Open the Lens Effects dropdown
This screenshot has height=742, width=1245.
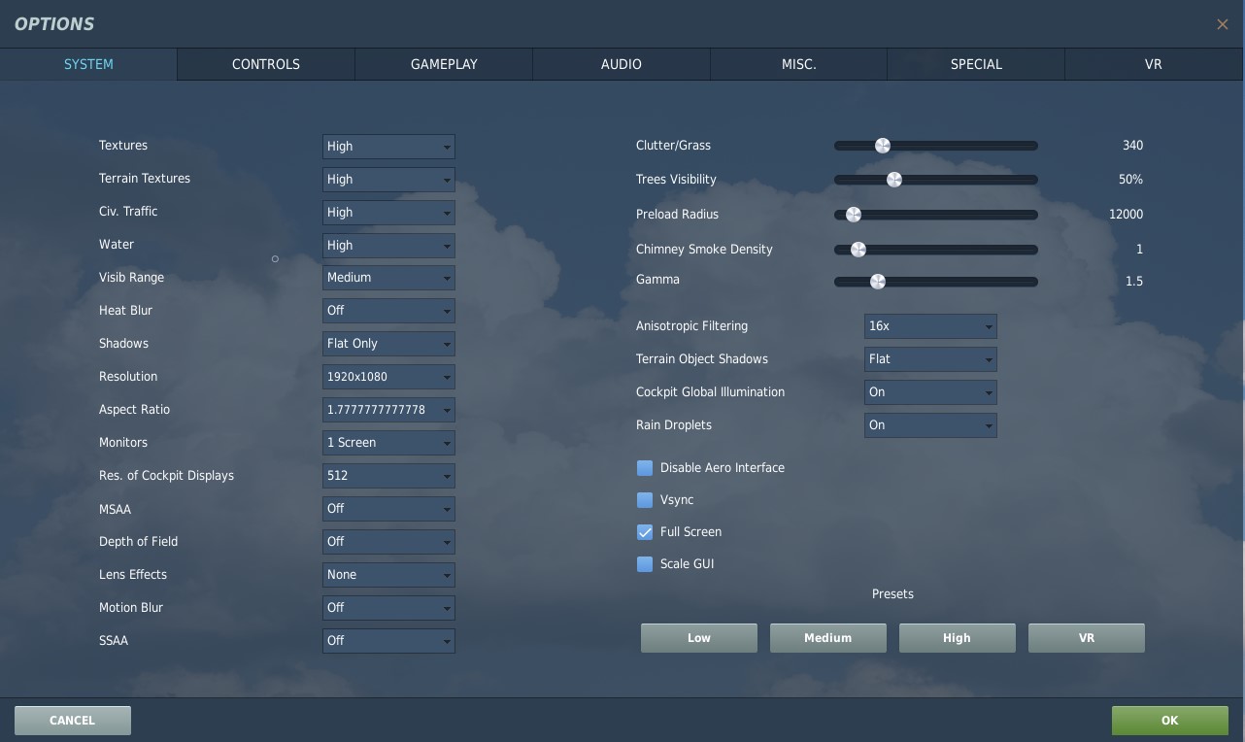click(388, 575)
